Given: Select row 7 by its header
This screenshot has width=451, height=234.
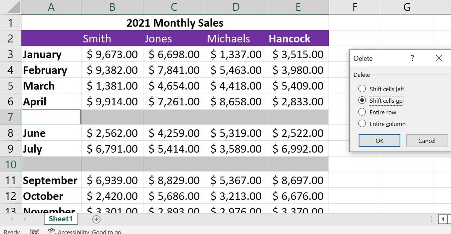Looking at the screenshot, I should [11, 117].
